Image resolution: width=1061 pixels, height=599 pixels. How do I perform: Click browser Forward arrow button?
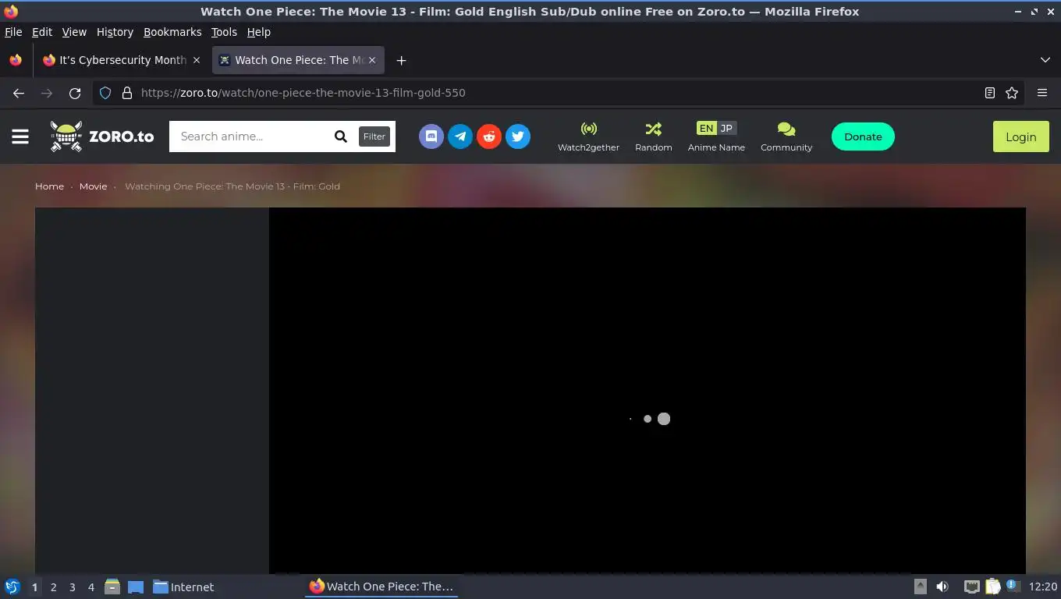click(x=47, y=93)
